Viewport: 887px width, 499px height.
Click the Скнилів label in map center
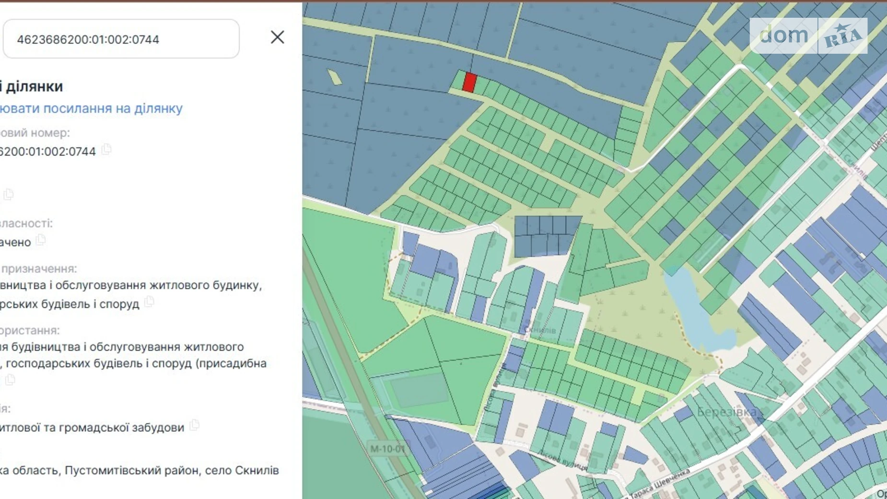(540, 330)
